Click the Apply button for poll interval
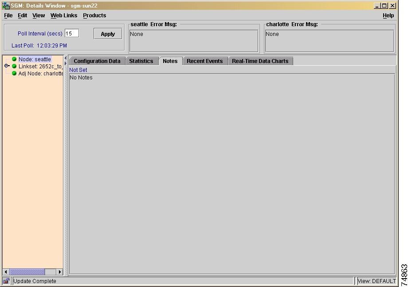Image resolution: width=408 pixels, height=287 pixels. pyautogui.click(x=108, y=34)
